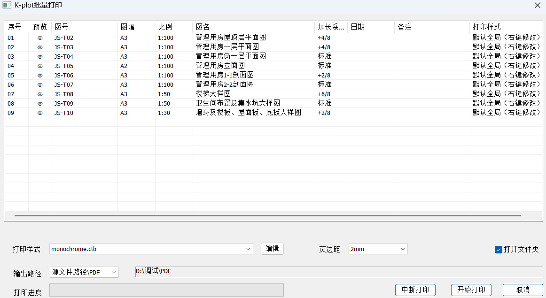Image resolution: width=546 pixels, height=298 pixels.
Task: Click the preview eye icon for JS-T02
Action: click(x=40, y=38)
